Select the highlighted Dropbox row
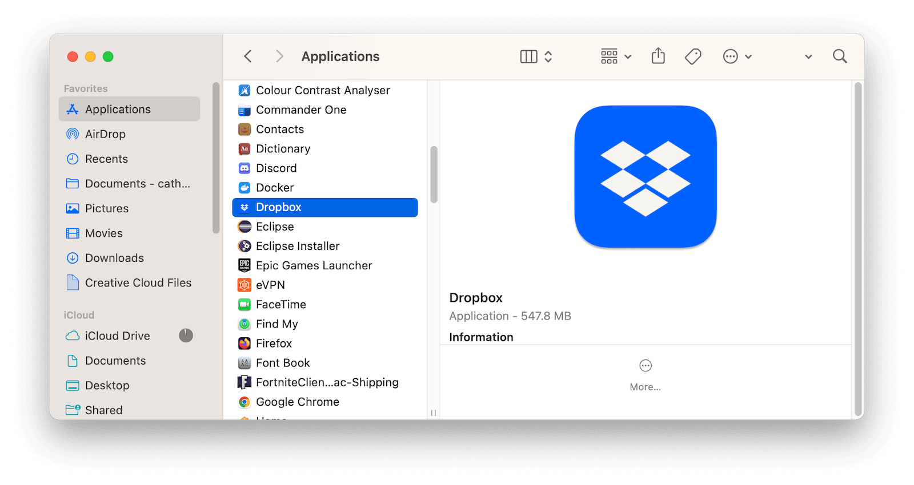The image size is (914, 485). pos(325,207)
